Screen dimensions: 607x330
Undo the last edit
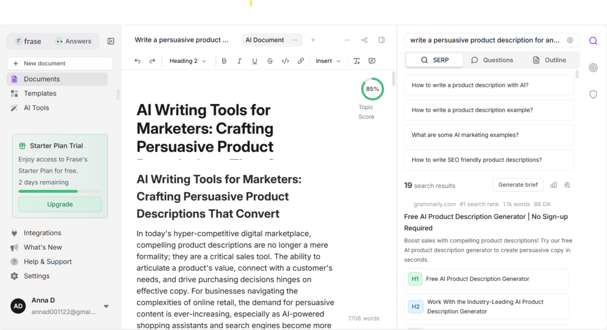point(138,61)
